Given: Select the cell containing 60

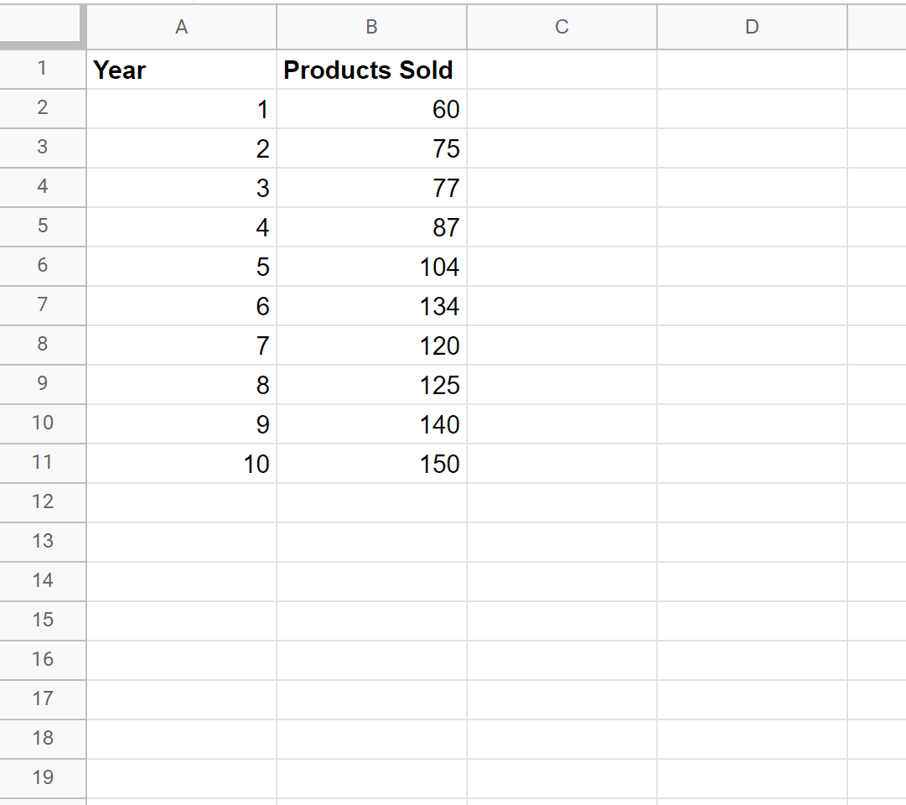Looking at the screenshot, I should [x=371, y=109].
